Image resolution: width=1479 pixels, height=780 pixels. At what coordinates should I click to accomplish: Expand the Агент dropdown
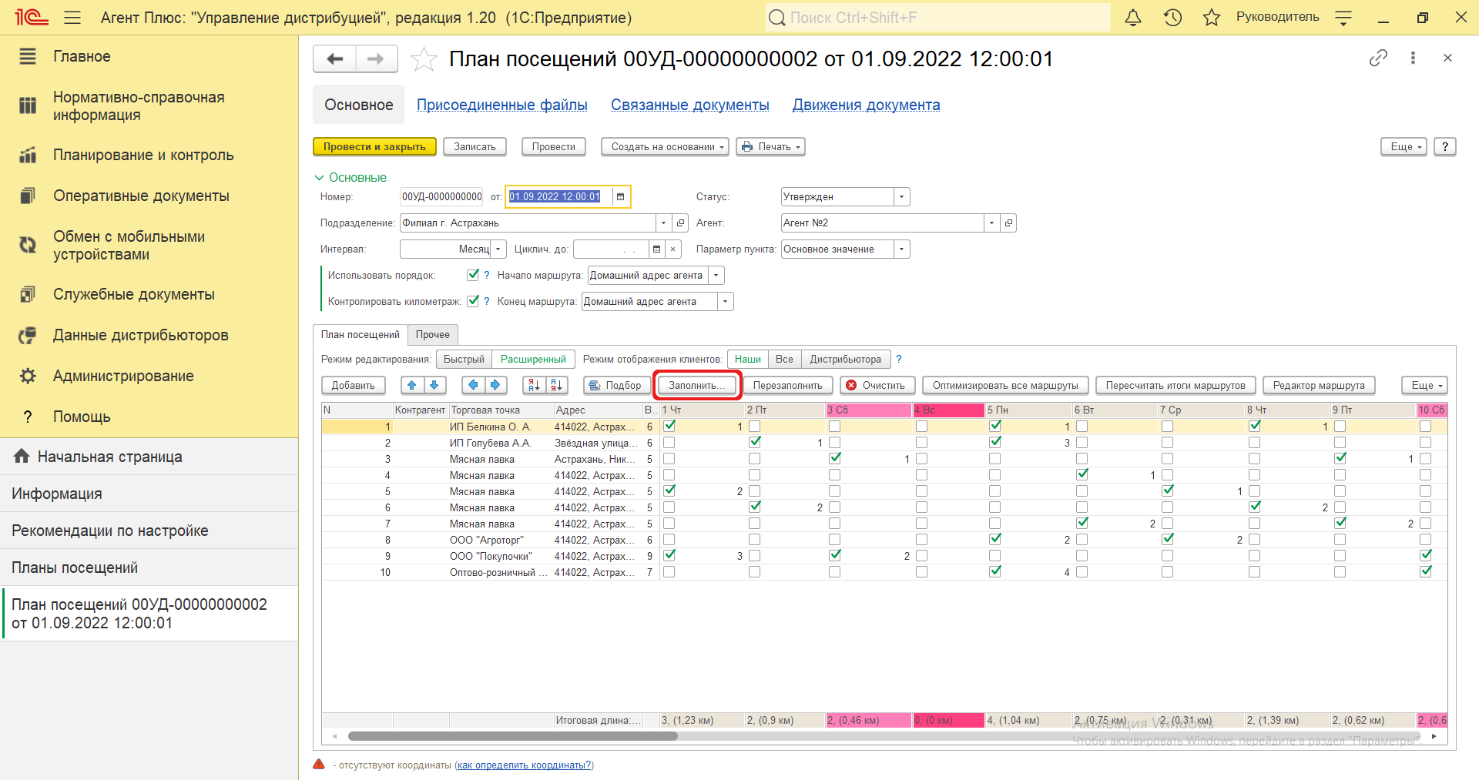point(992,223)
